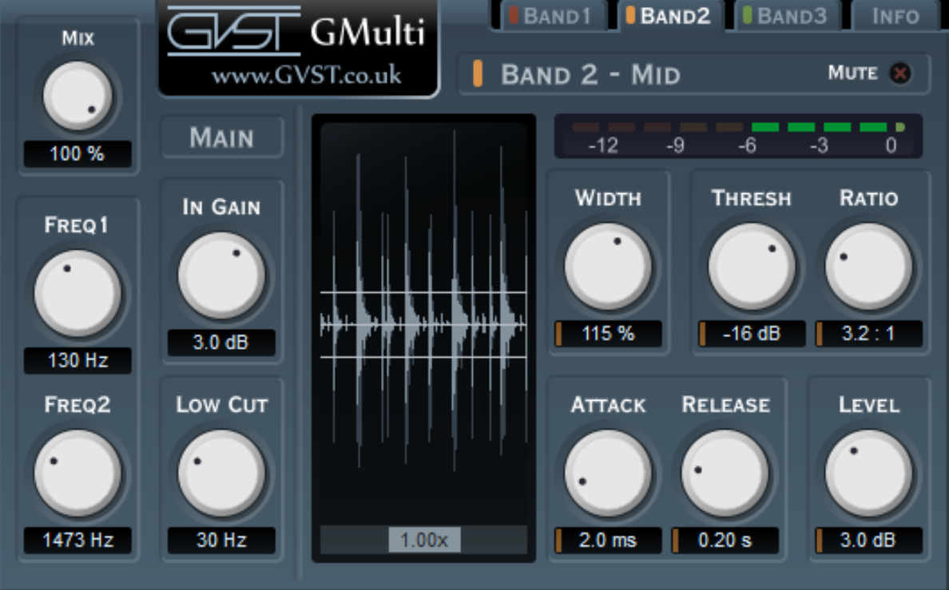The image size is (949, 590).
Task: Click the Attack knob
Action: (x=608, y=473)
